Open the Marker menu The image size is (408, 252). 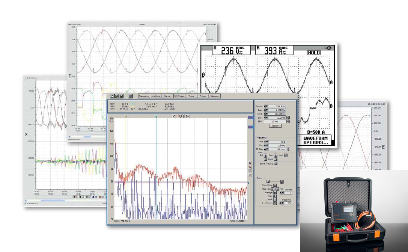point(167,96)
